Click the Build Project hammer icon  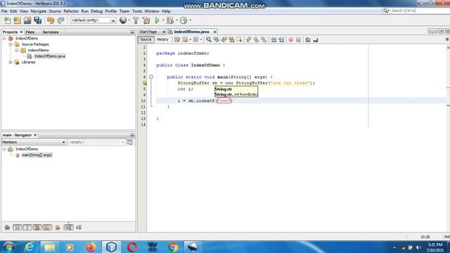pos(136,20)
